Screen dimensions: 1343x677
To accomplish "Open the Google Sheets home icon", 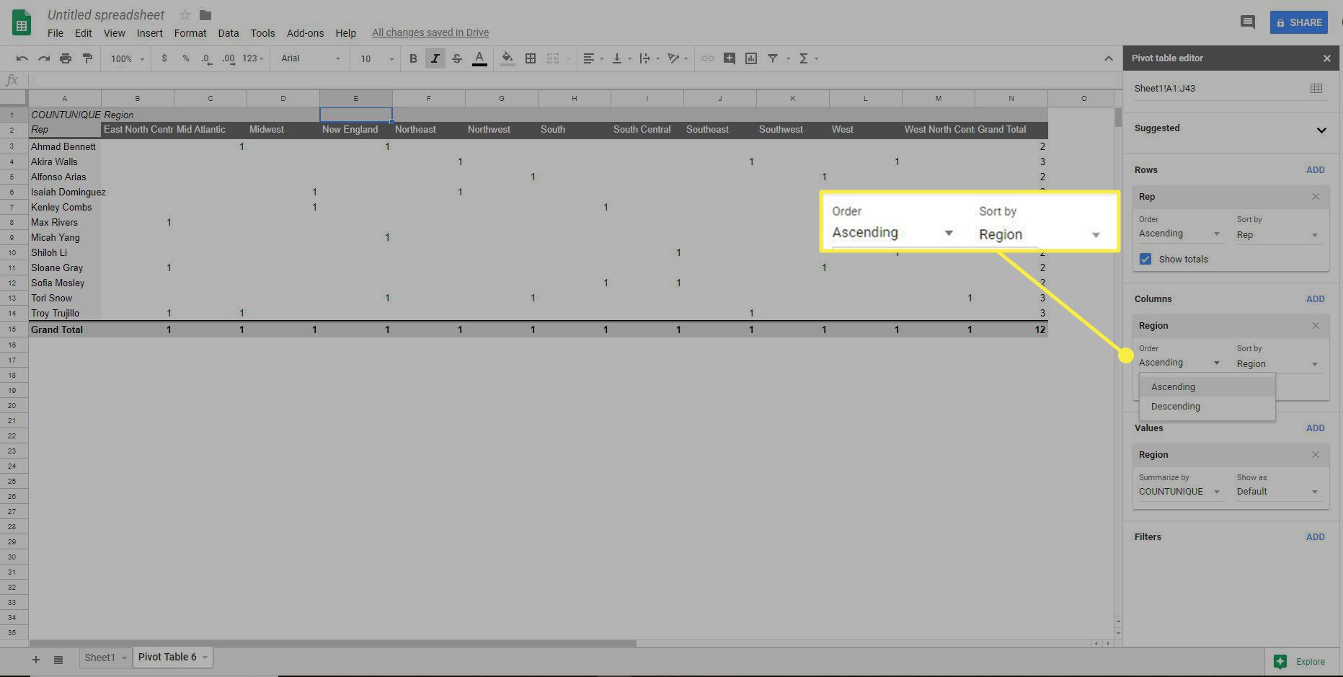I will (x=22, y=23).
